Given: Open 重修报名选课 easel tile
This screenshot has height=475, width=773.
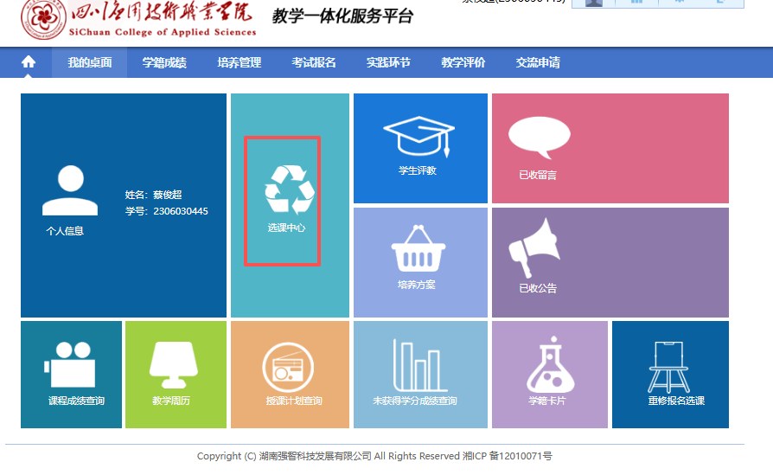Looking at the screenshot, I should (x=670, y=375).
